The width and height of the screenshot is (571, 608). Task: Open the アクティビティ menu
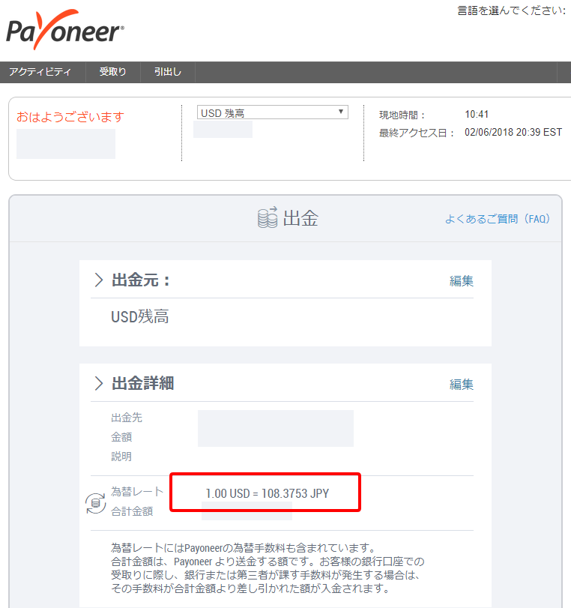[x=40, y=72]
